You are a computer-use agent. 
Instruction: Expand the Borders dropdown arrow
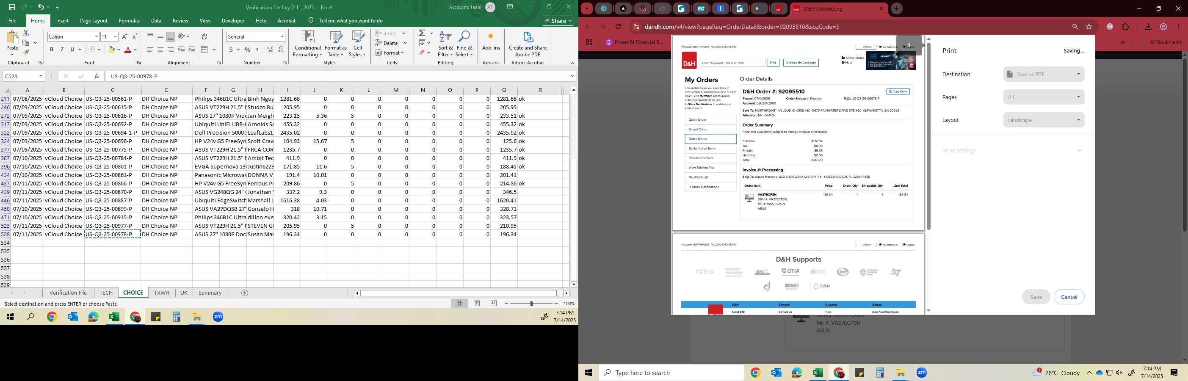click(x=99, y=50)
